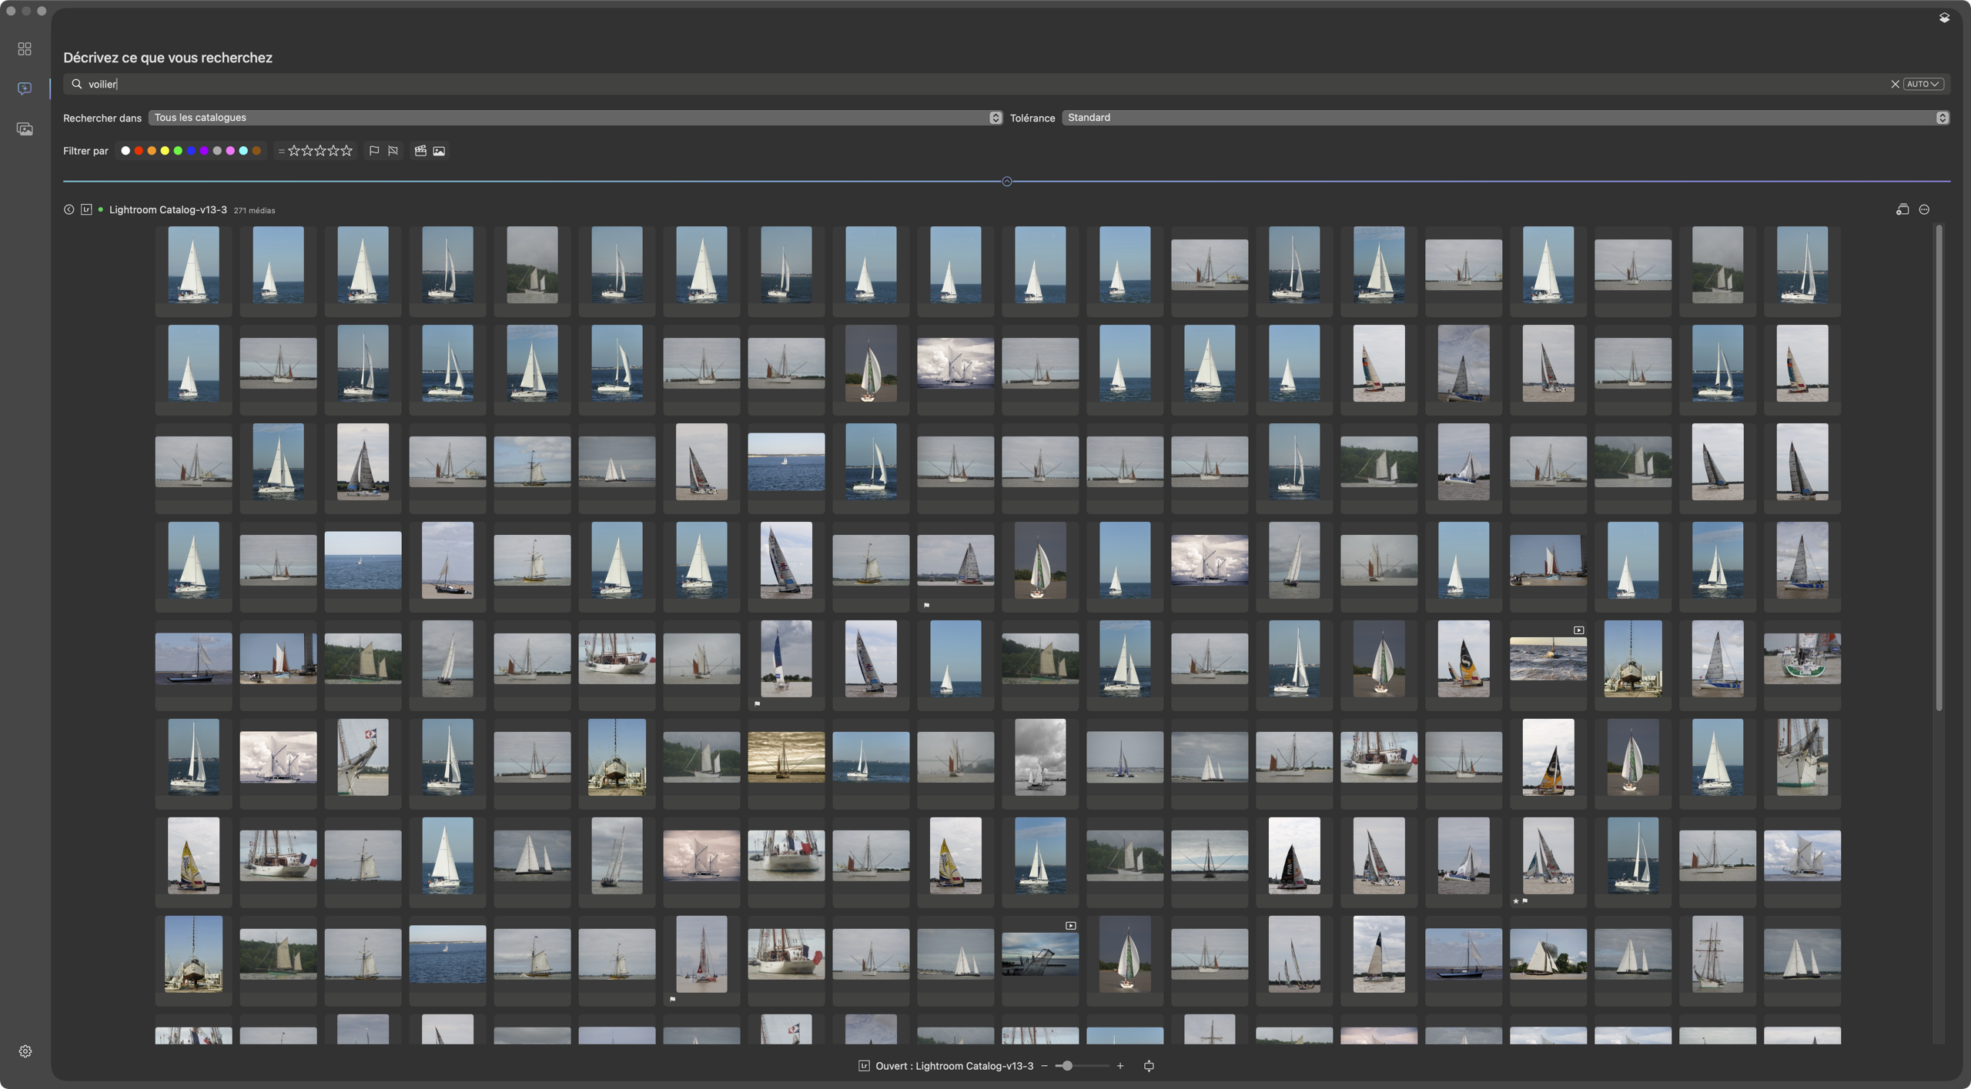The height and width of the screenshot is (1089, 1971).
Task: Click the plus button to enlarge thumbnails
Action: [1120, 1066]
